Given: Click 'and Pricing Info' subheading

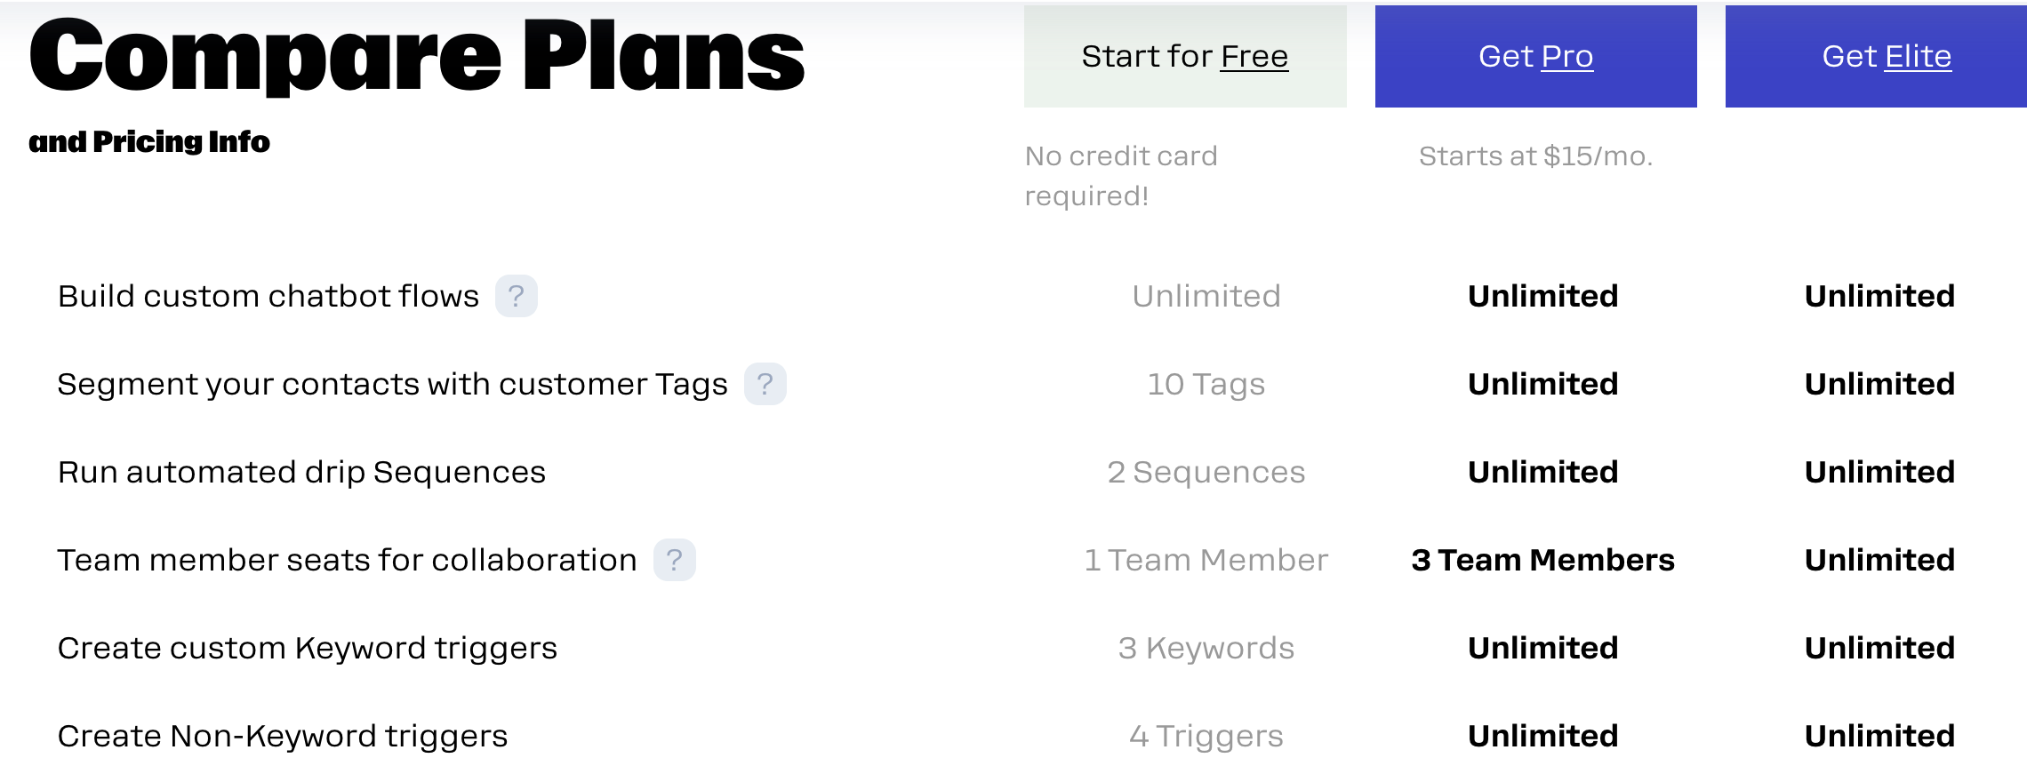Looking at the screenshot, I should click(x=149, y=141).
